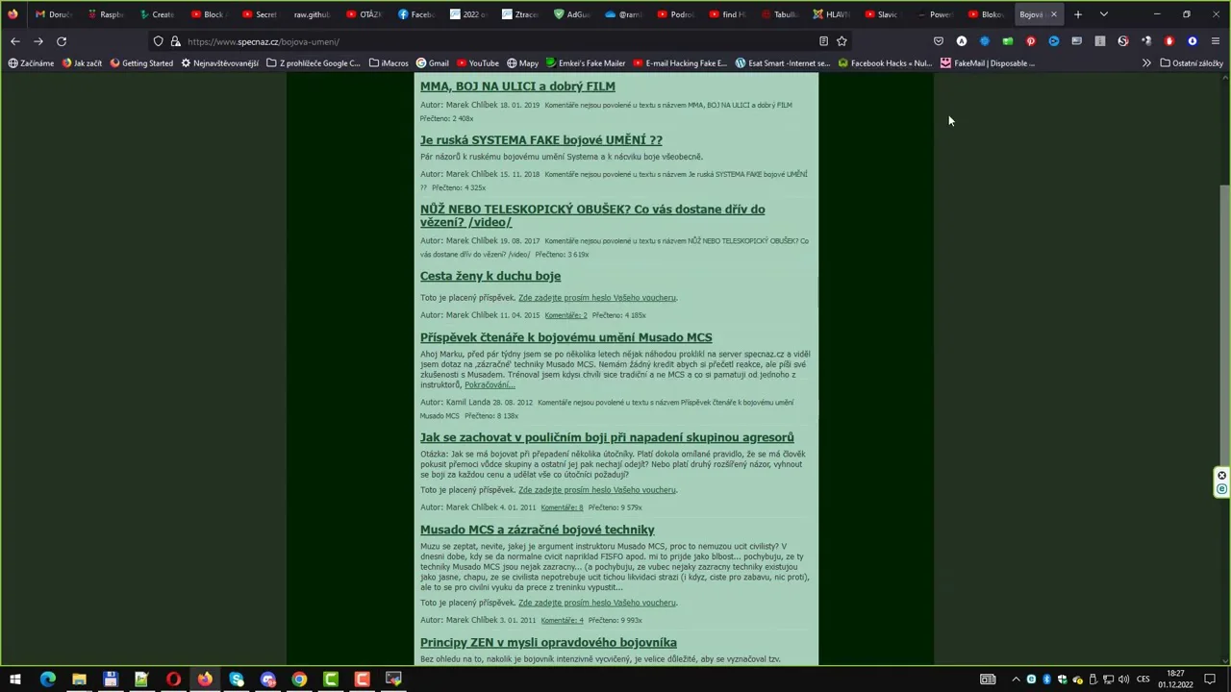Show hidden system tray icons

coord(1016,680)
